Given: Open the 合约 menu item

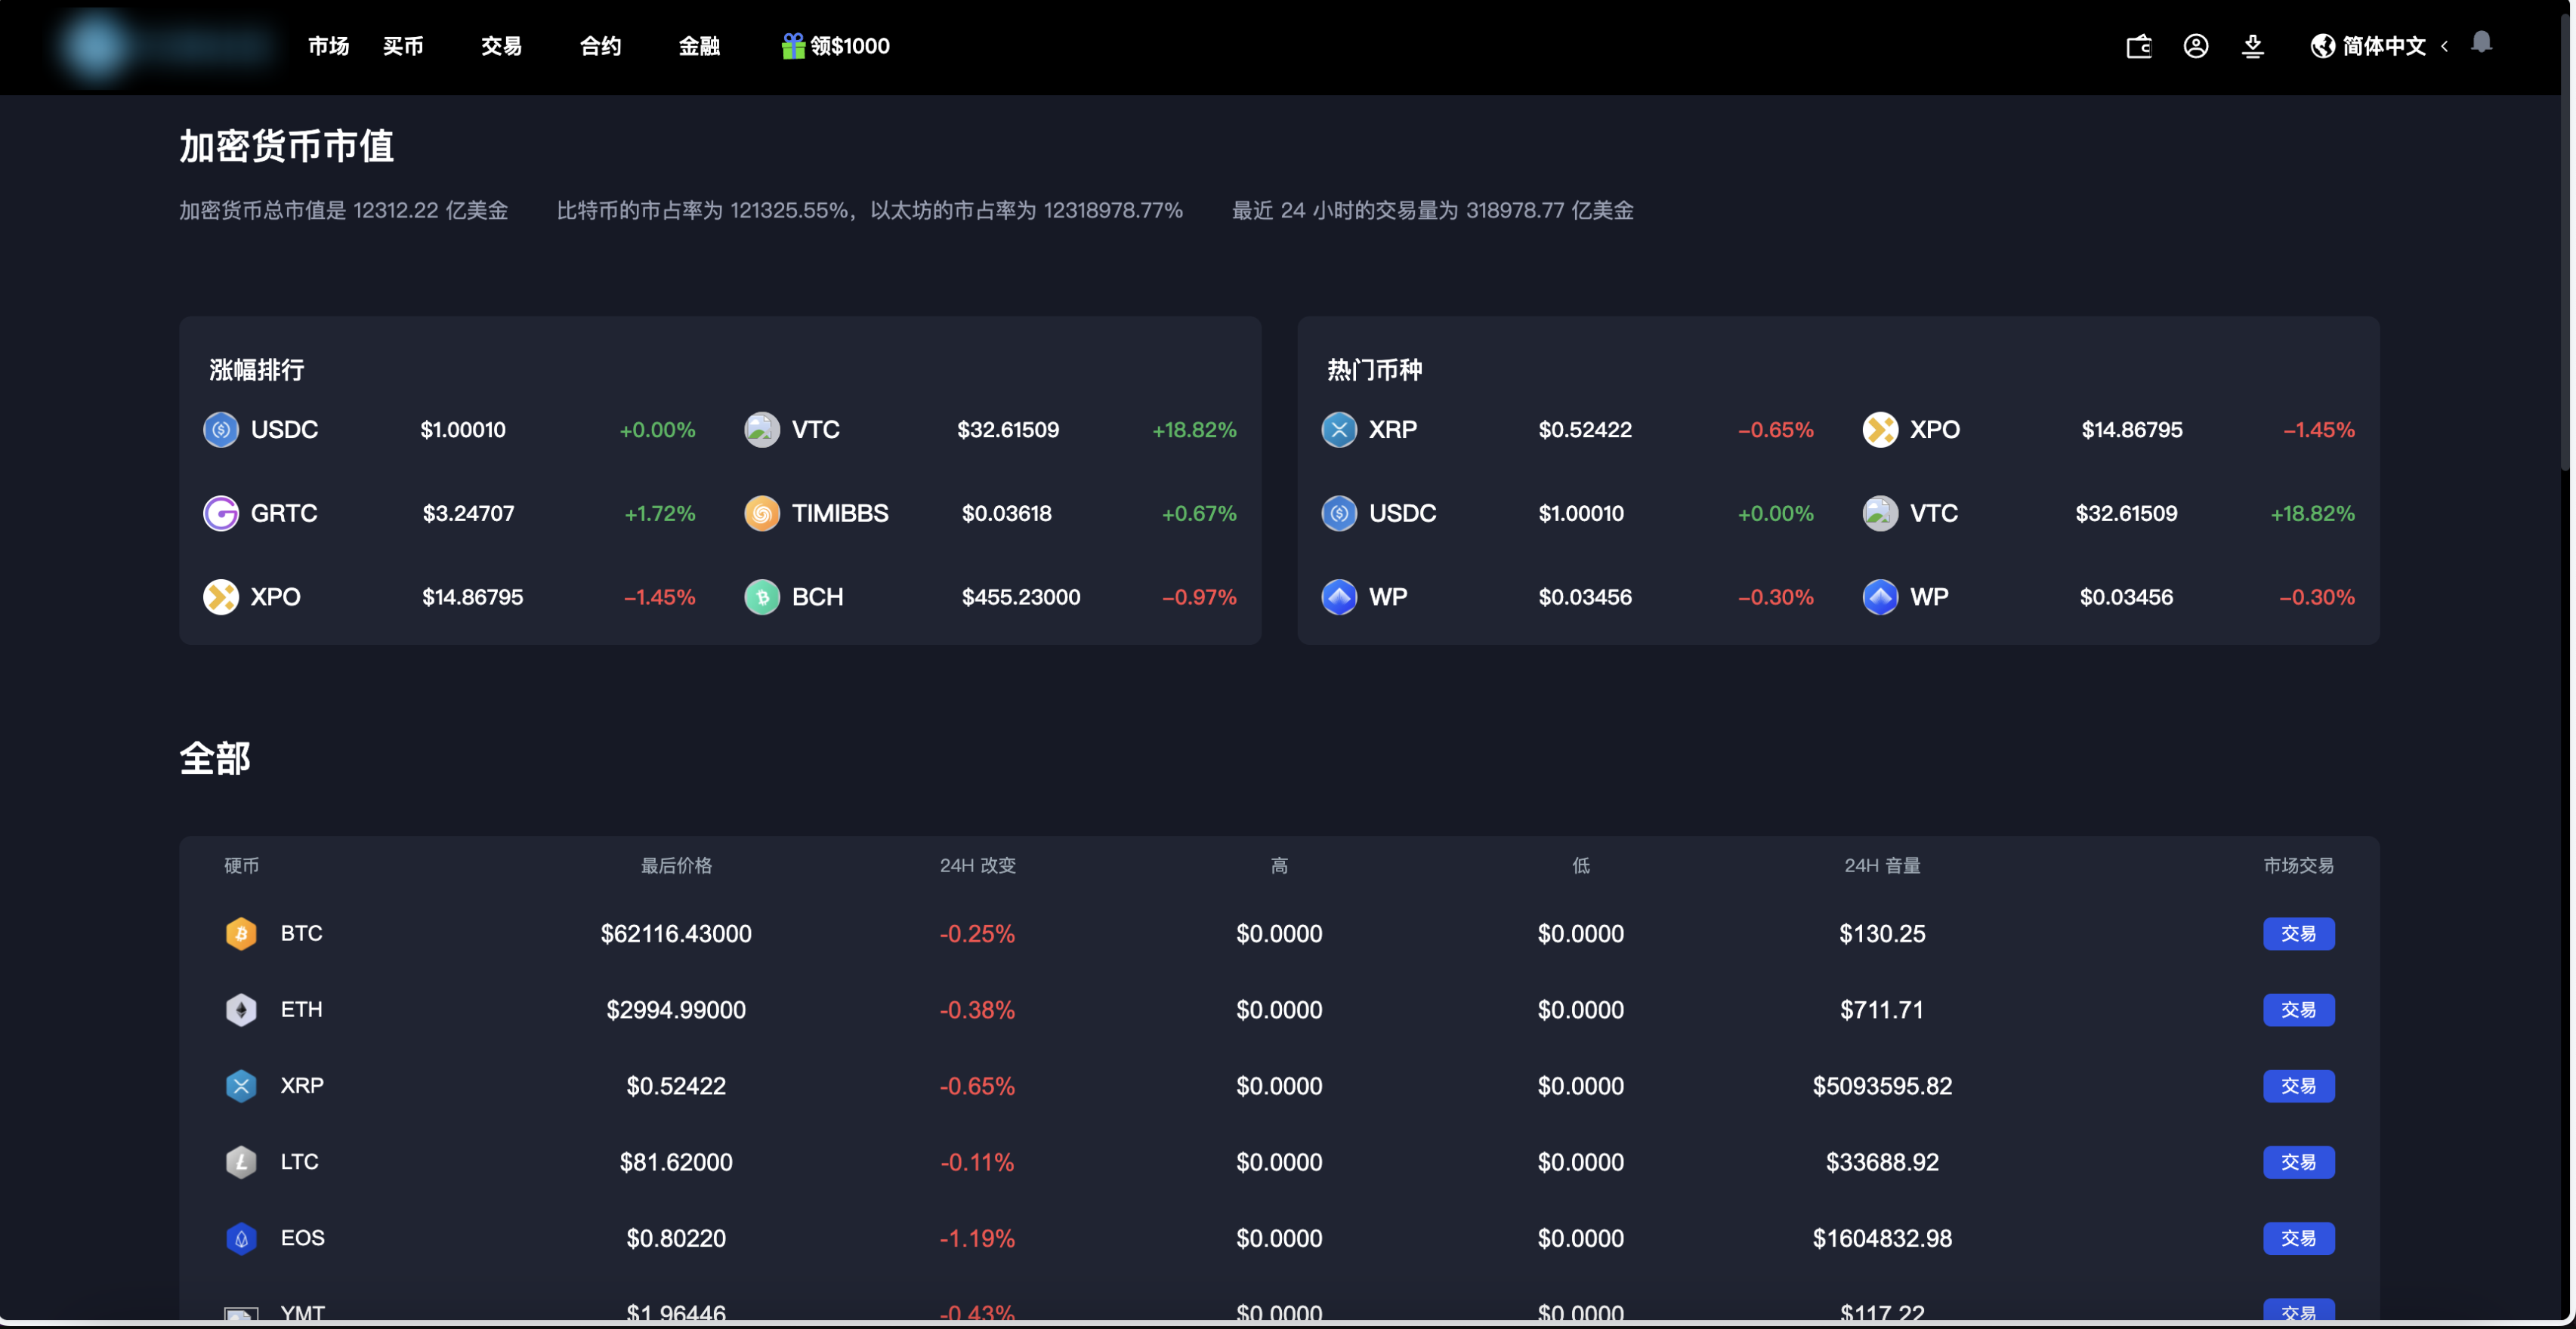Looking at the screenshot, I should coord(600,46).
